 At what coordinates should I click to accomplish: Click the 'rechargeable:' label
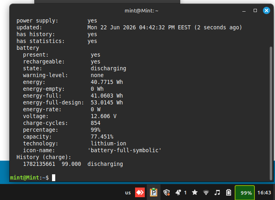(x=44, y=62)
